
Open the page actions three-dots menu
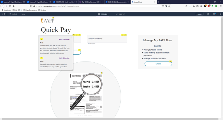click(159, 6)
